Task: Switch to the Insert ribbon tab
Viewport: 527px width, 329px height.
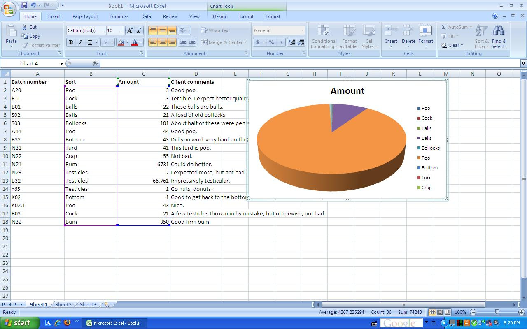Action: click(54, 16)
